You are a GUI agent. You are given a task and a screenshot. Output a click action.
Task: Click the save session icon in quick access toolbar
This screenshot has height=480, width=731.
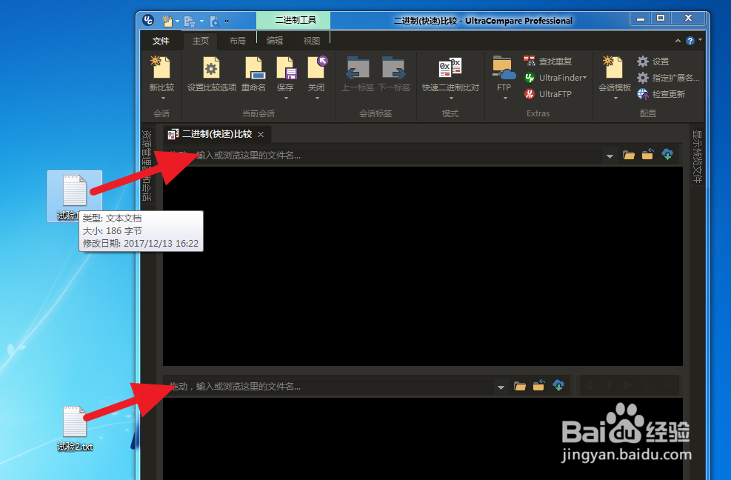189,21
